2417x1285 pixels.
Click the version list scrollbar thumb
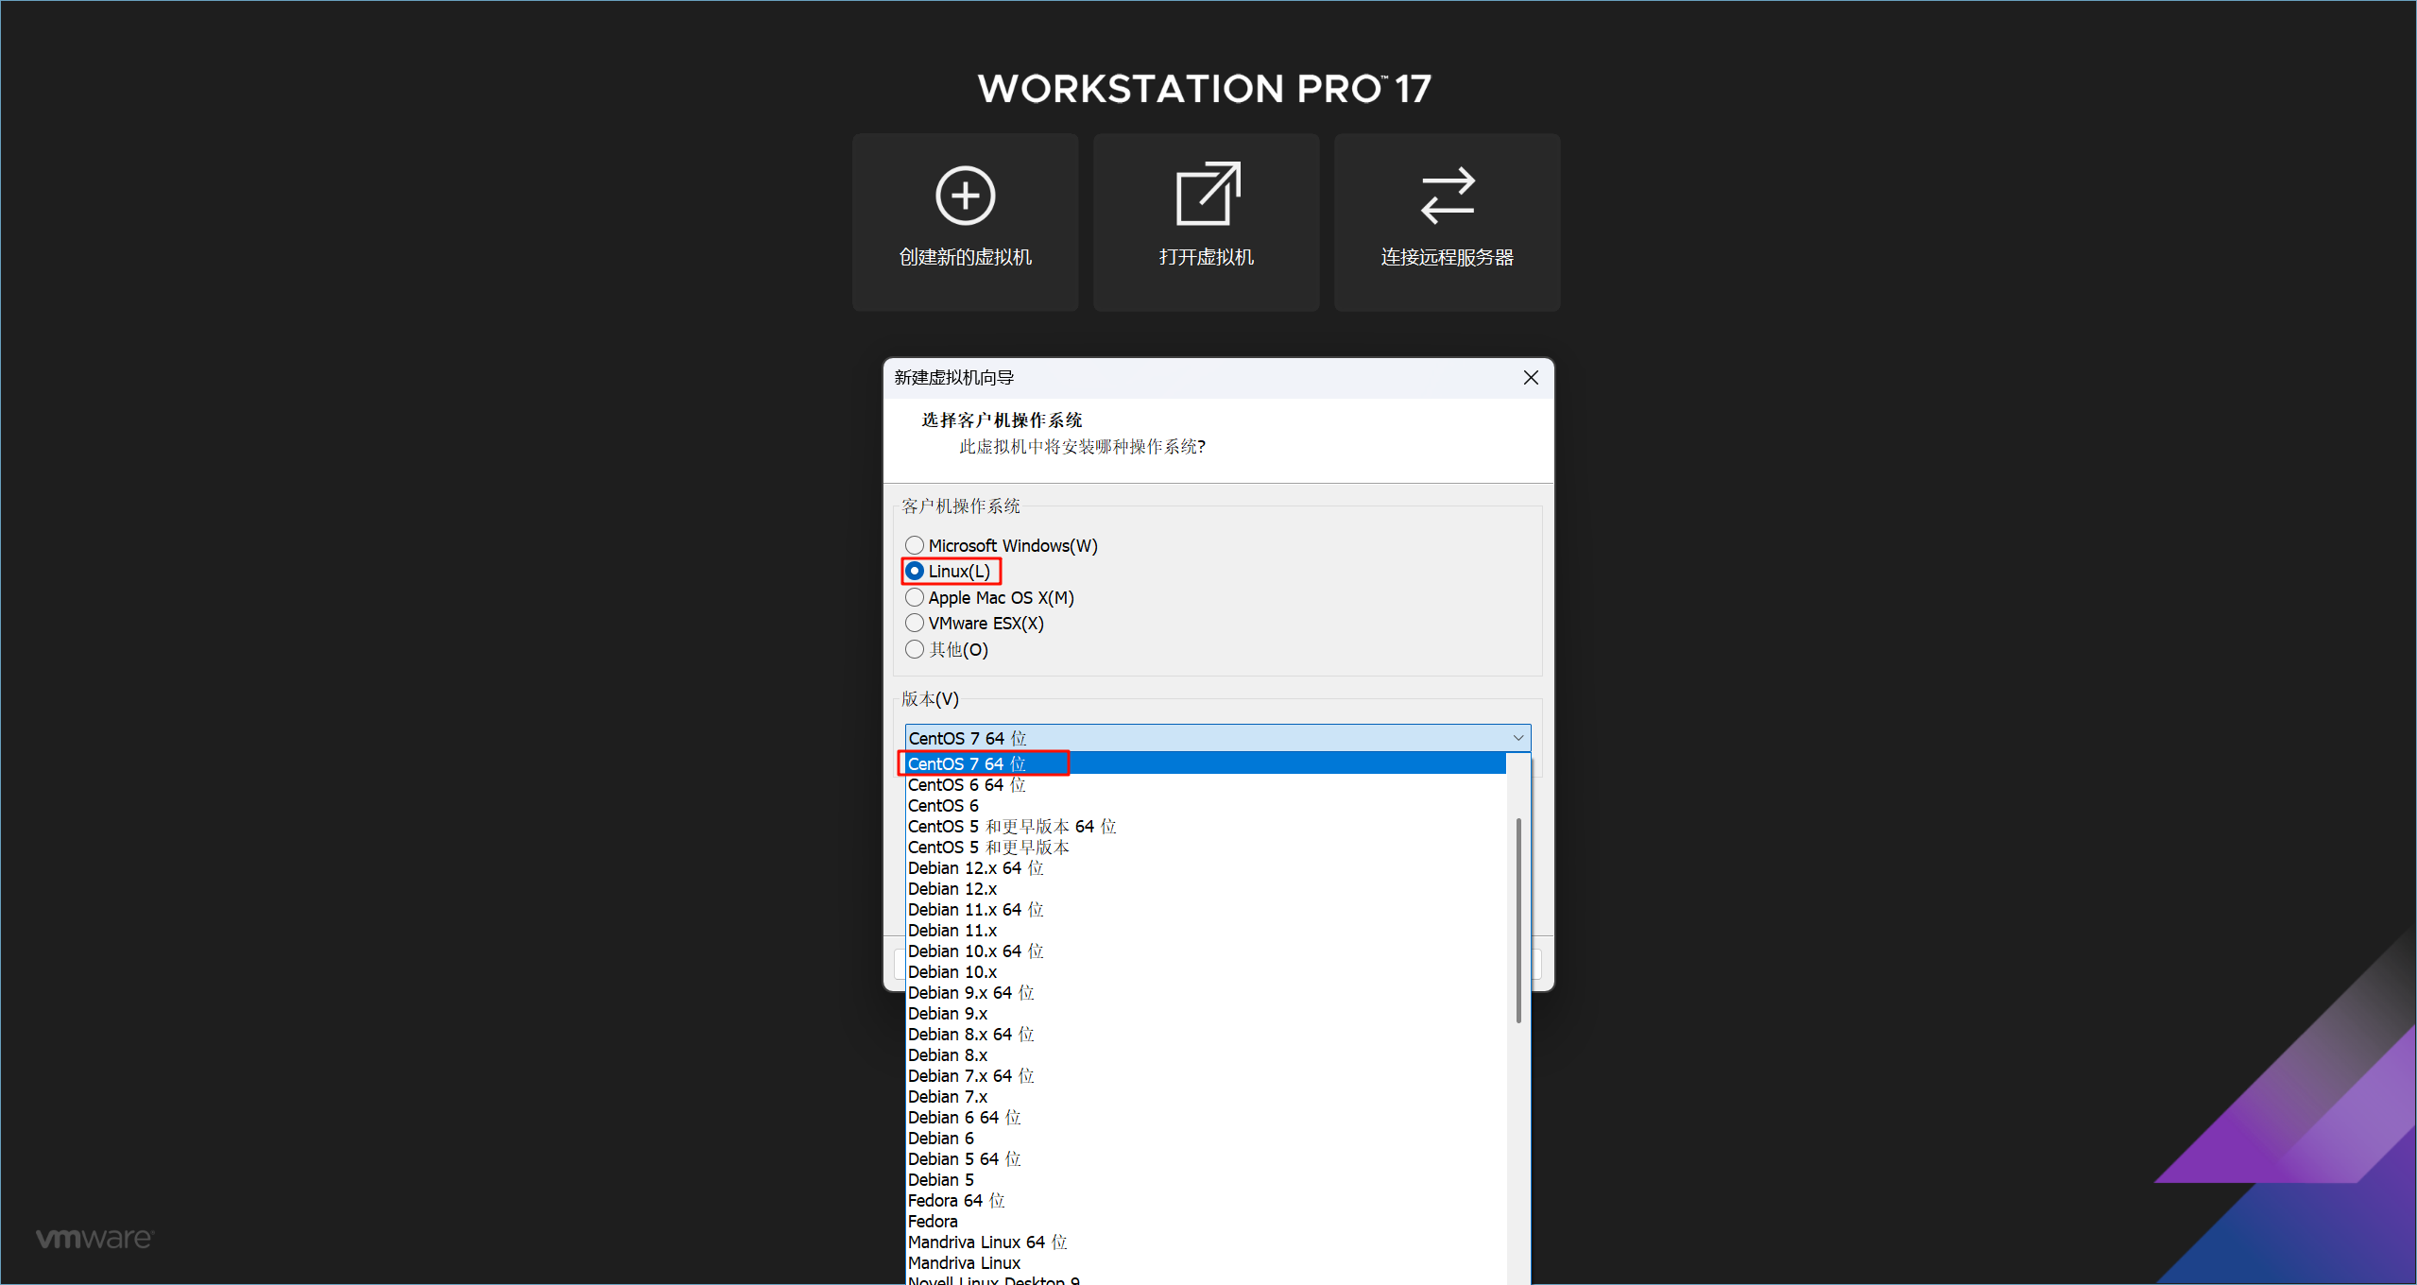click(1517, 921)
